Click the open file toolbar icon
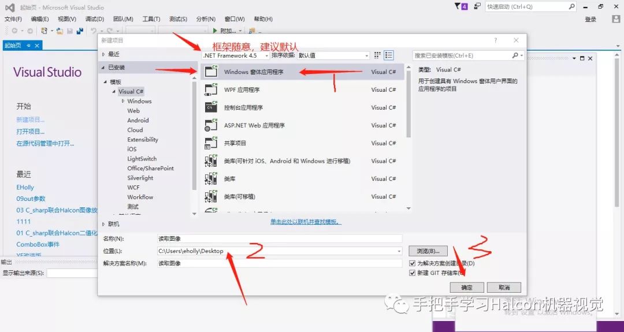The height and width of the screenshot is (332, 624). pos(60,31)
